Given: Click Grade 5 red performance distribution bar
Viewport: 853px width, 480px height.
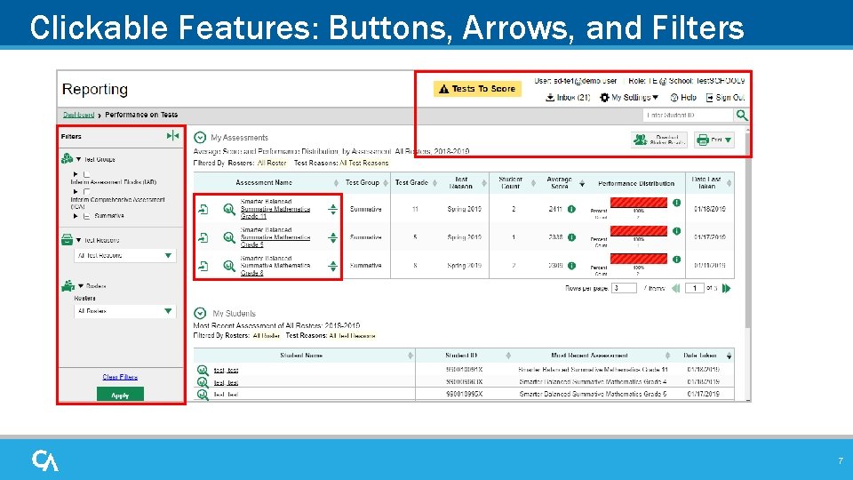Looking at the screenshot, I should (x=639, y=231).
